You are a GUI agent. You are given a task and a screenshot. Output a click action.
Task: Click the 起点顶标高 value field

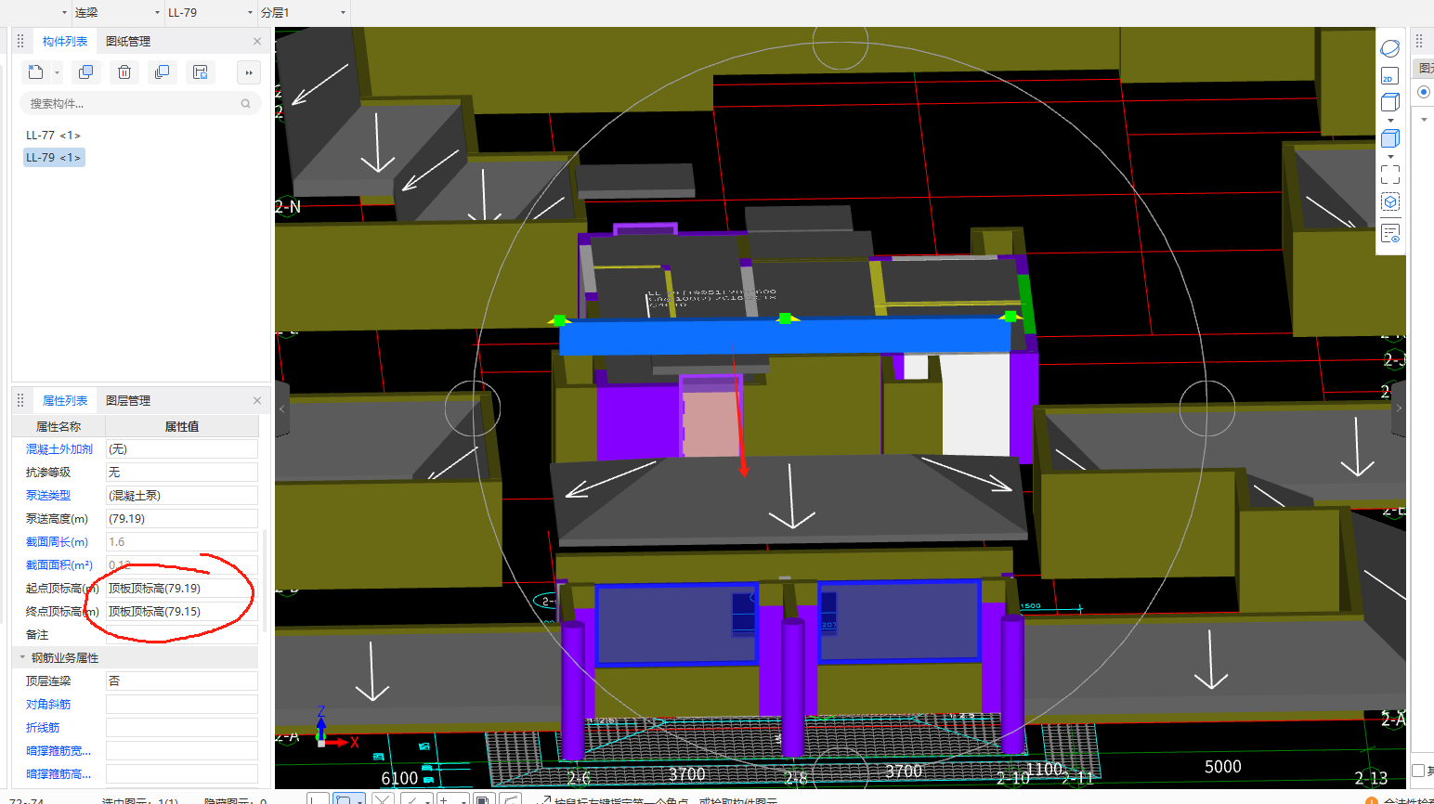pyautogui.click(x=182, y=589)
